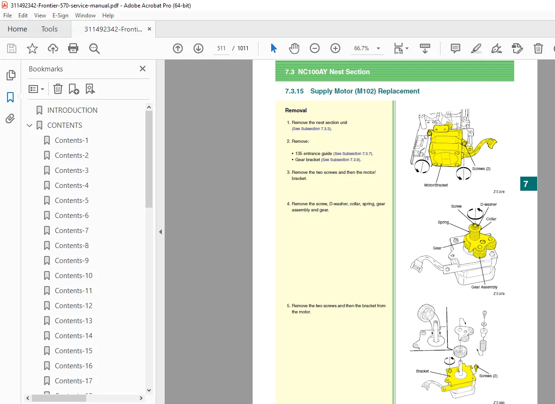Click the page number field 511
Image resolution: width=555 pixels, height=404 pixels.
[221, 48]
